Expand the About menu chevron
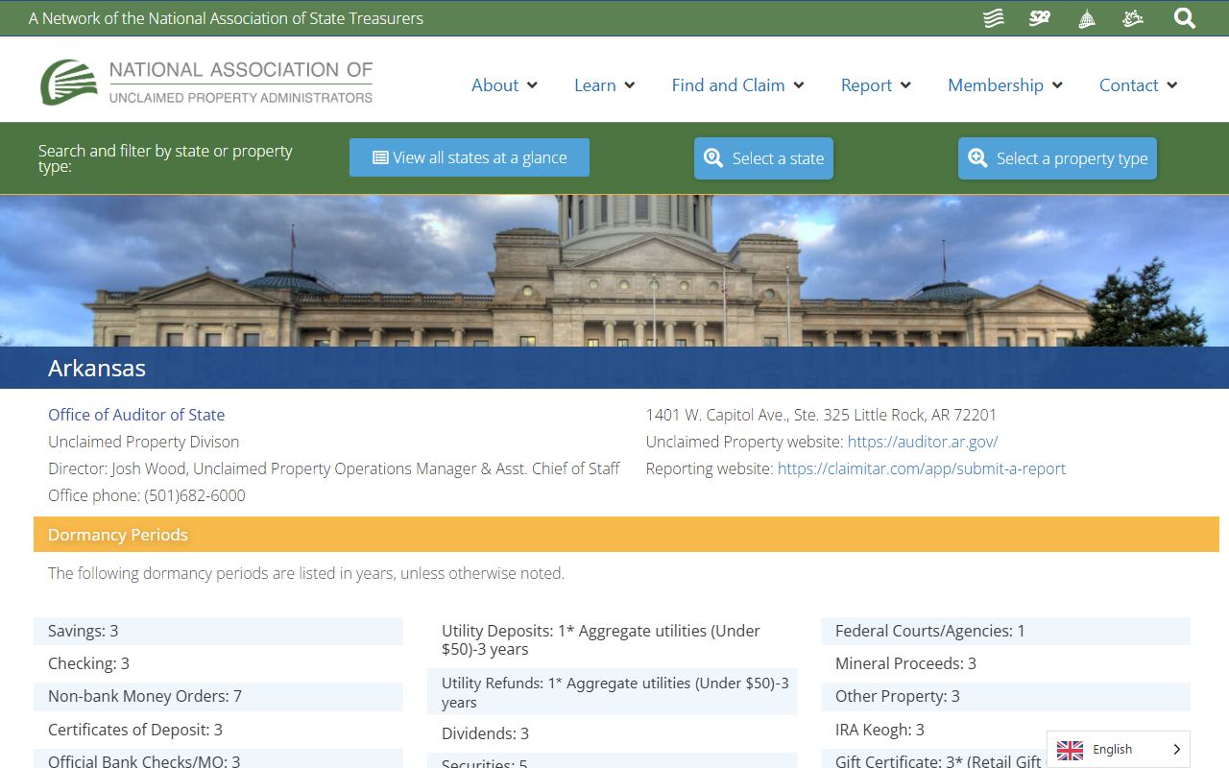This screenshot has height=768, width=1229. (532, 85)
